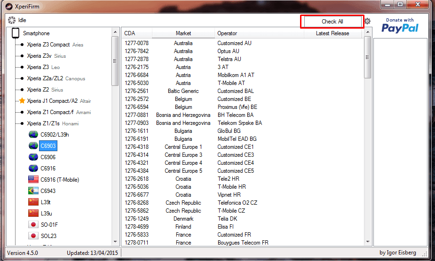Click the firmware list scrollbar thumb
The height and width of the screenshot is (261, 435).
pyautogui.click(x=368, y=57)
